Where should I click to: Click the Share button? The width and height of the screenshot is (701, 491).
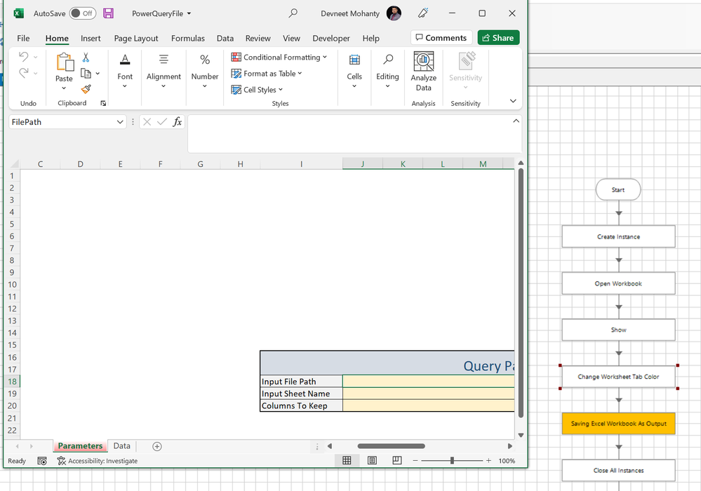498,38
